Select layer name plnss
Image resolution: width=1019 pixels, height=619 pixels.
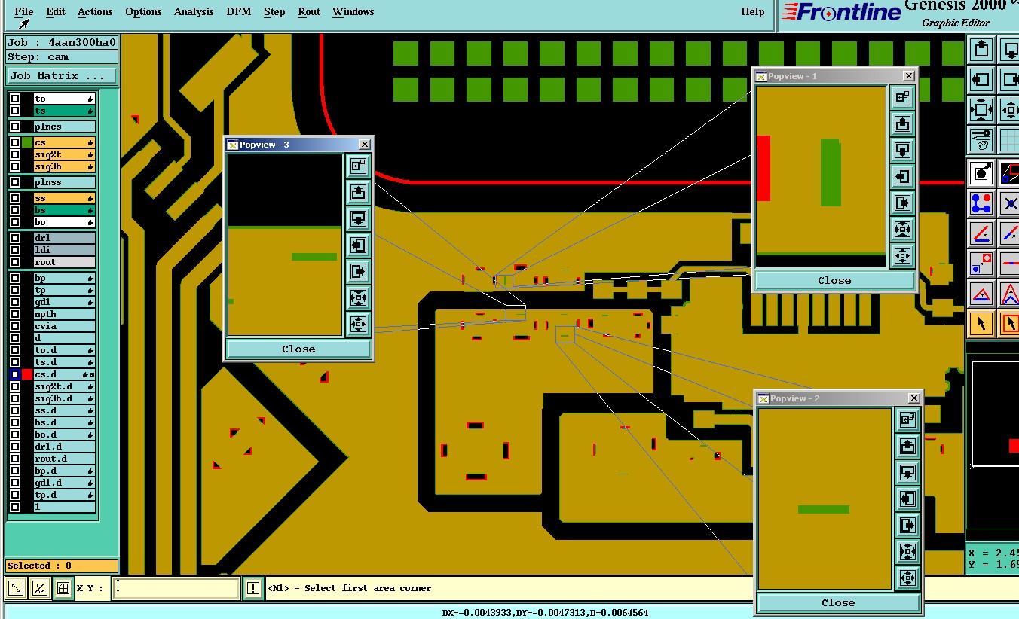click(65, 182)
